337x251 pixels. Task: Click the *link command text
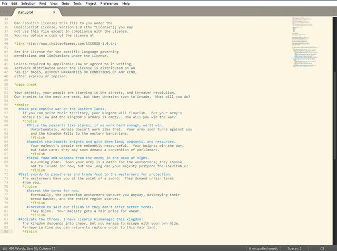(19, 43)
